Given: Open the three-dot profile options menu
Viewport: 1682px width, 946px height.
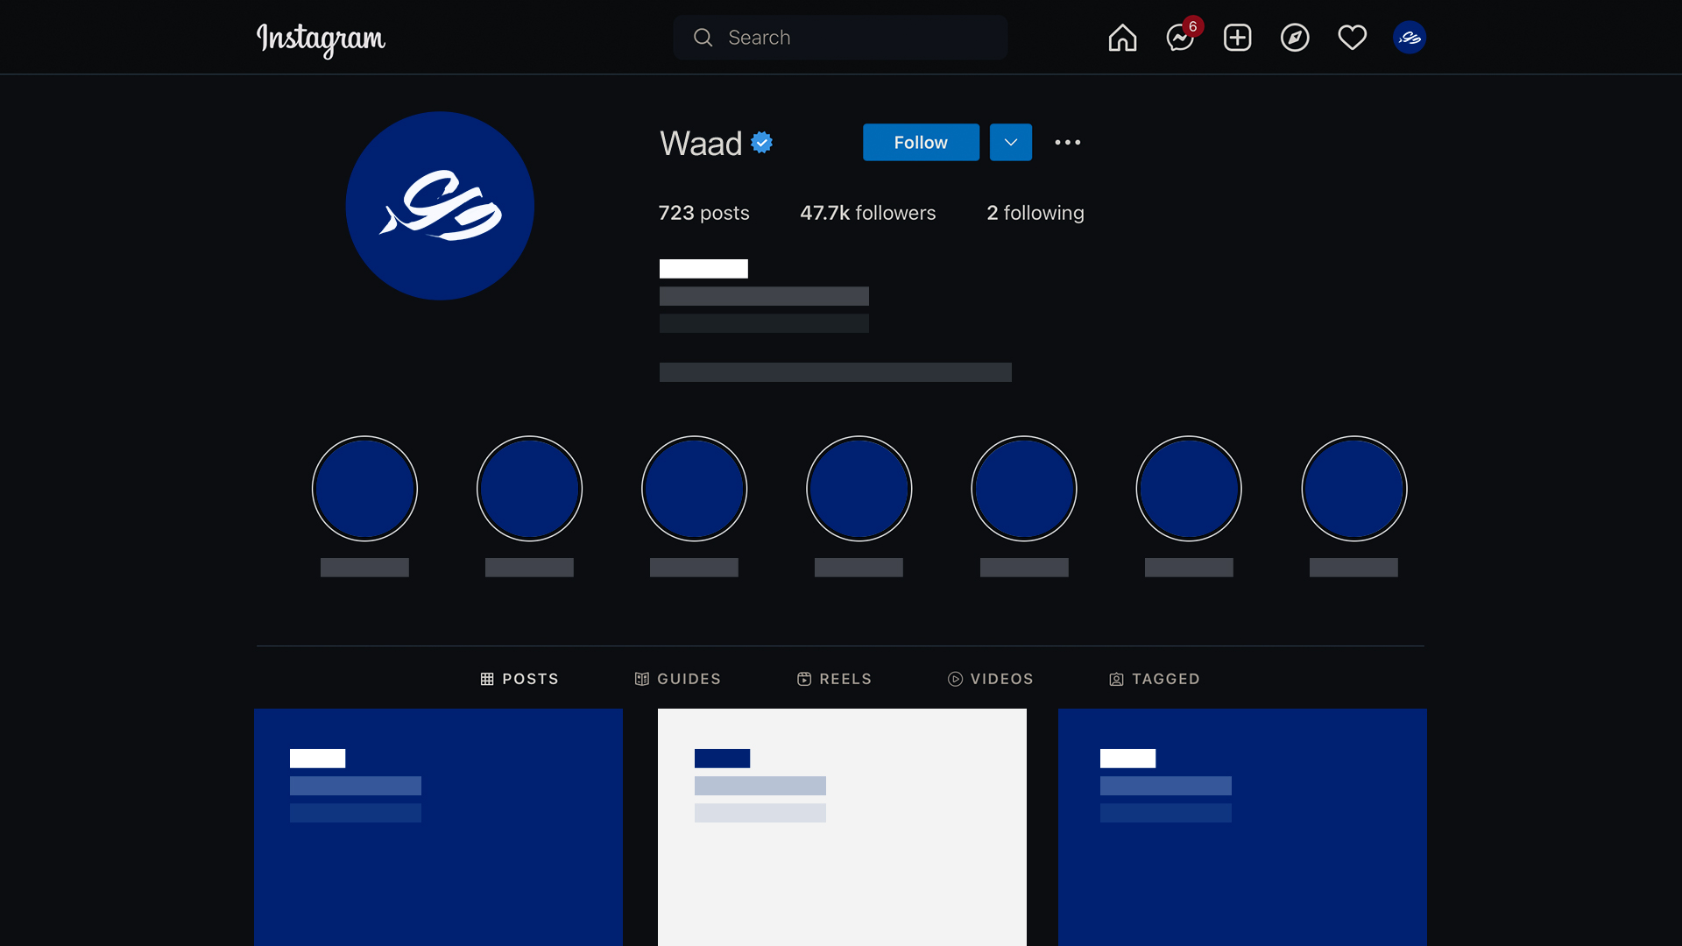Looking at the screenshot, I should point(1067,142).
